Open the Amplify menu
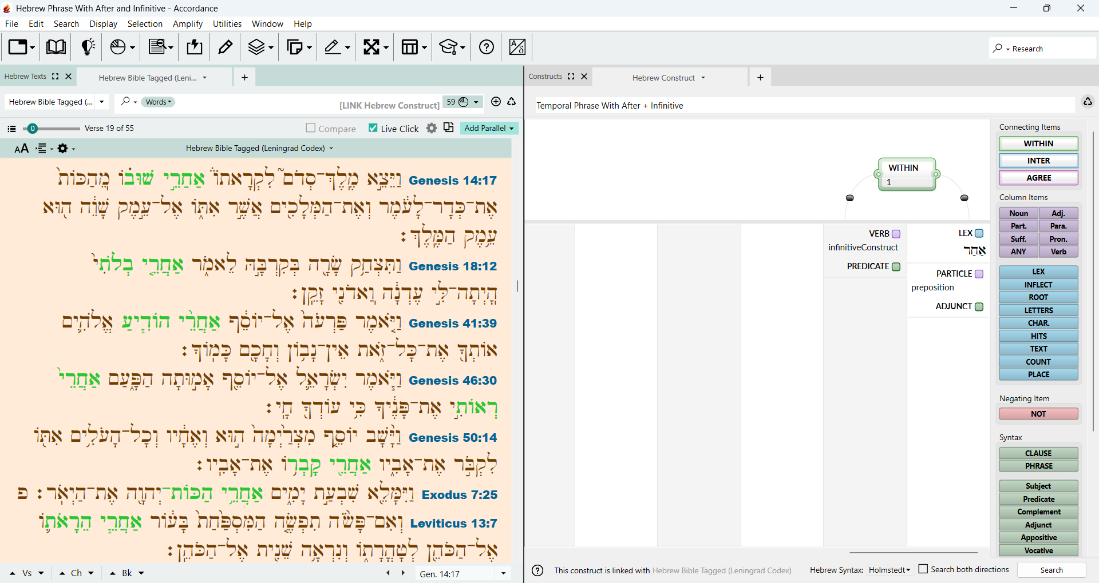The width and height of the screenshot is (1099, 583). [187, 24]
